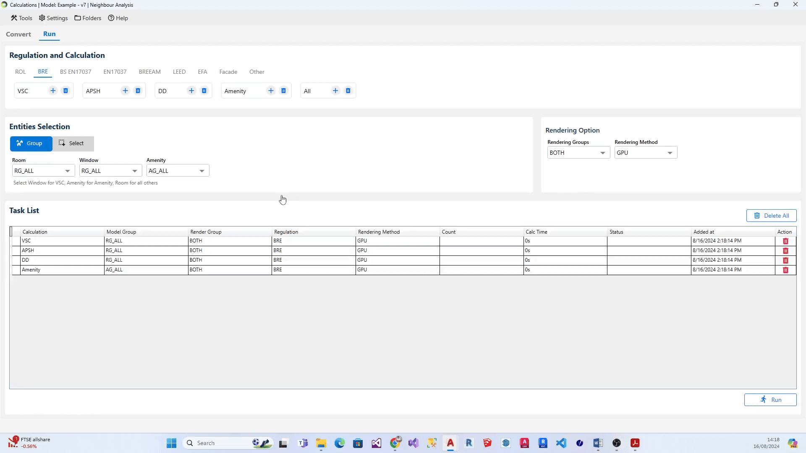The image size is (806, 453).
Task: Delete the Amenity task row
Action: (785, 270)
